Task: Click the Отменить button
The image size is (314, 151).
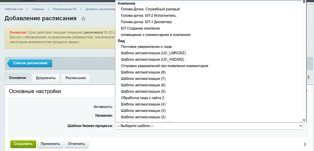Action: coord(76,144)
